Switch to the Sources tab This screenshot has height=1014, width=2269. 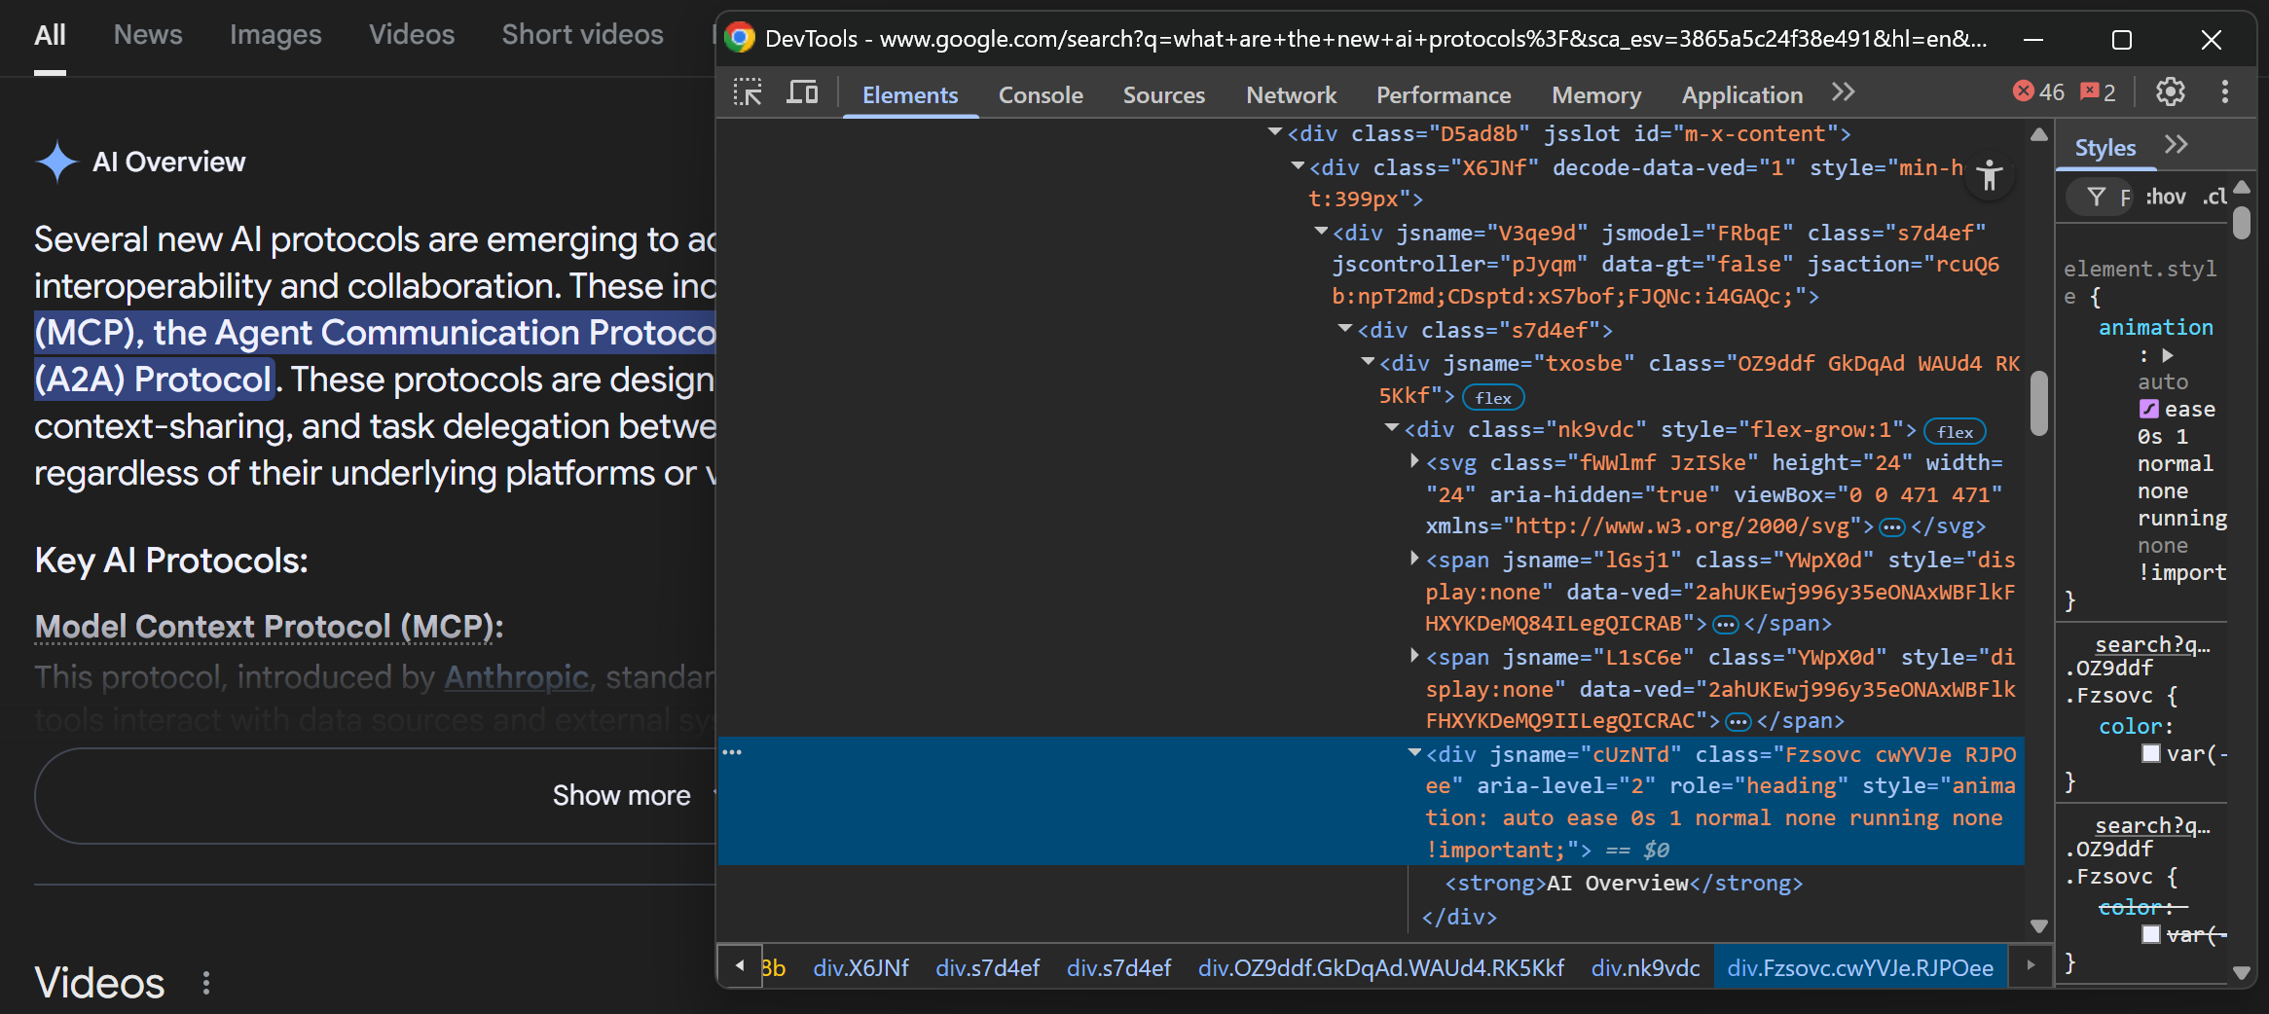click(1164, 94)
